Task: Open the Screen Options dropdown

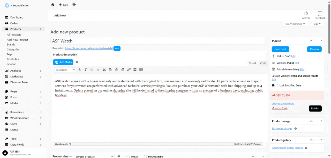Action: 295,24
